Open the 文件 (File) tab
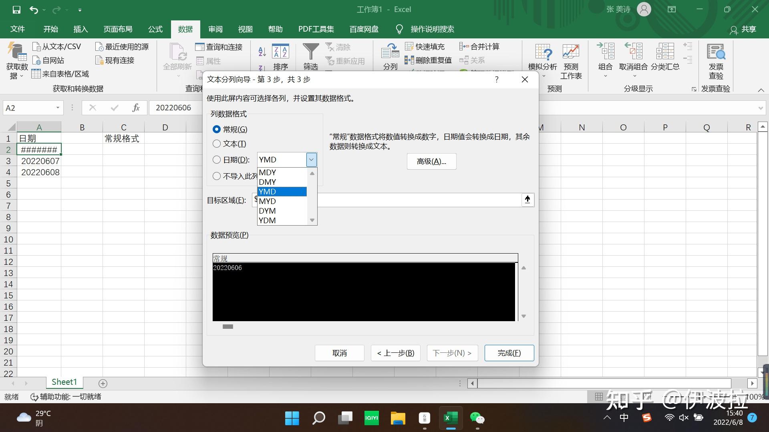Screen dimensions: 769x432 pyautogui.click(x=17, y=29)
